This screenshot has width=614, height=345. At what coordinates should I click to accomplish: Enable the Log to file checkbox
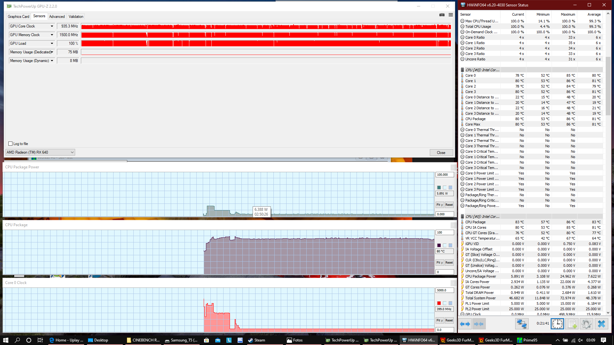point(11,144)
